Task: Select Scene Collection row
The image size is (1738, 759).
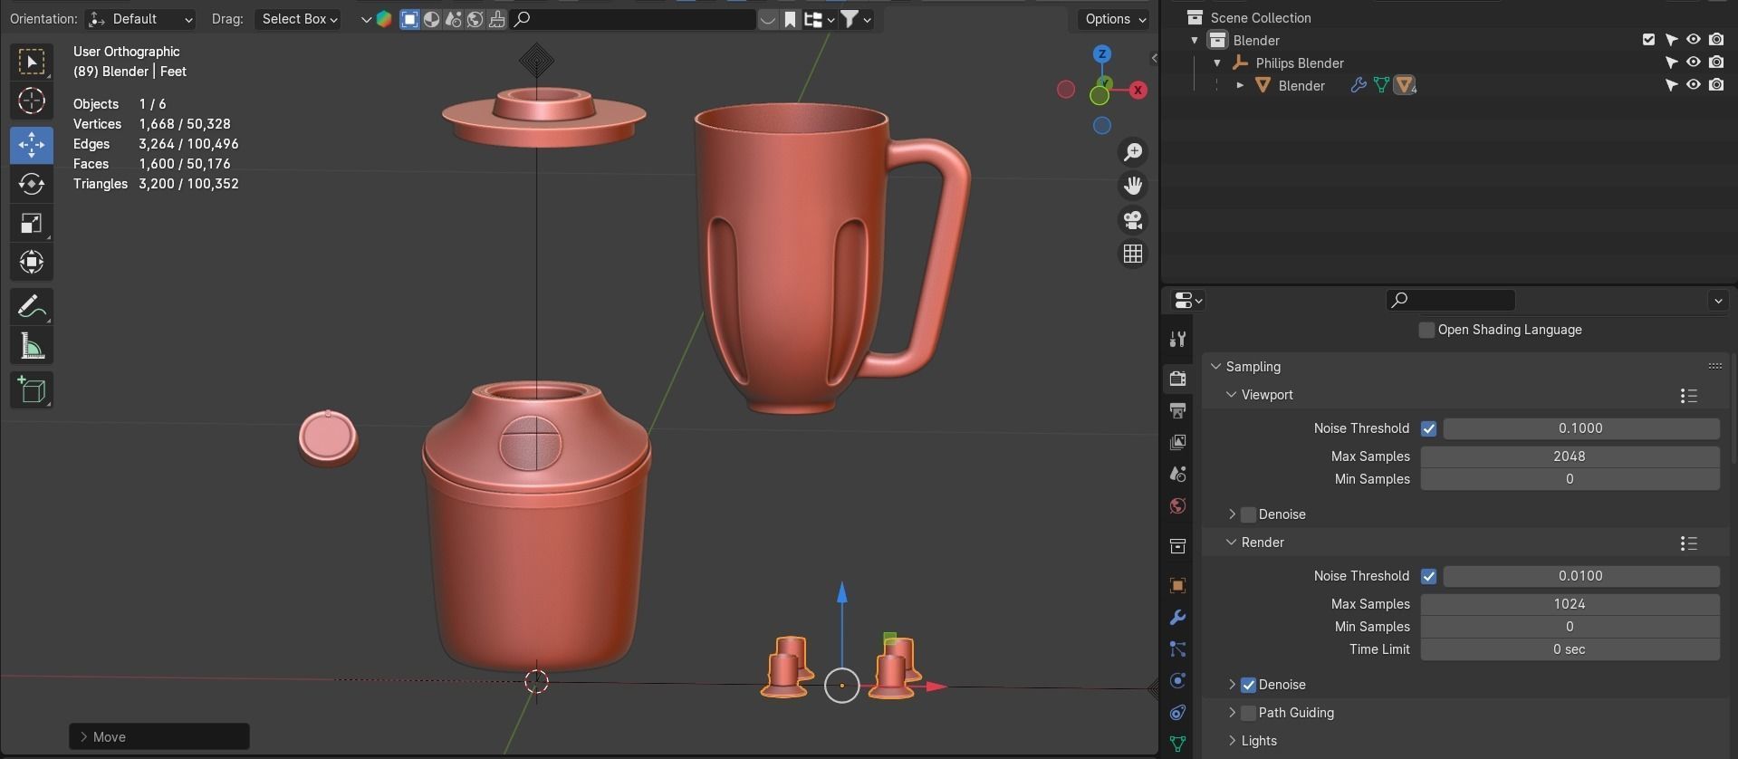Action: point(1260,17)
